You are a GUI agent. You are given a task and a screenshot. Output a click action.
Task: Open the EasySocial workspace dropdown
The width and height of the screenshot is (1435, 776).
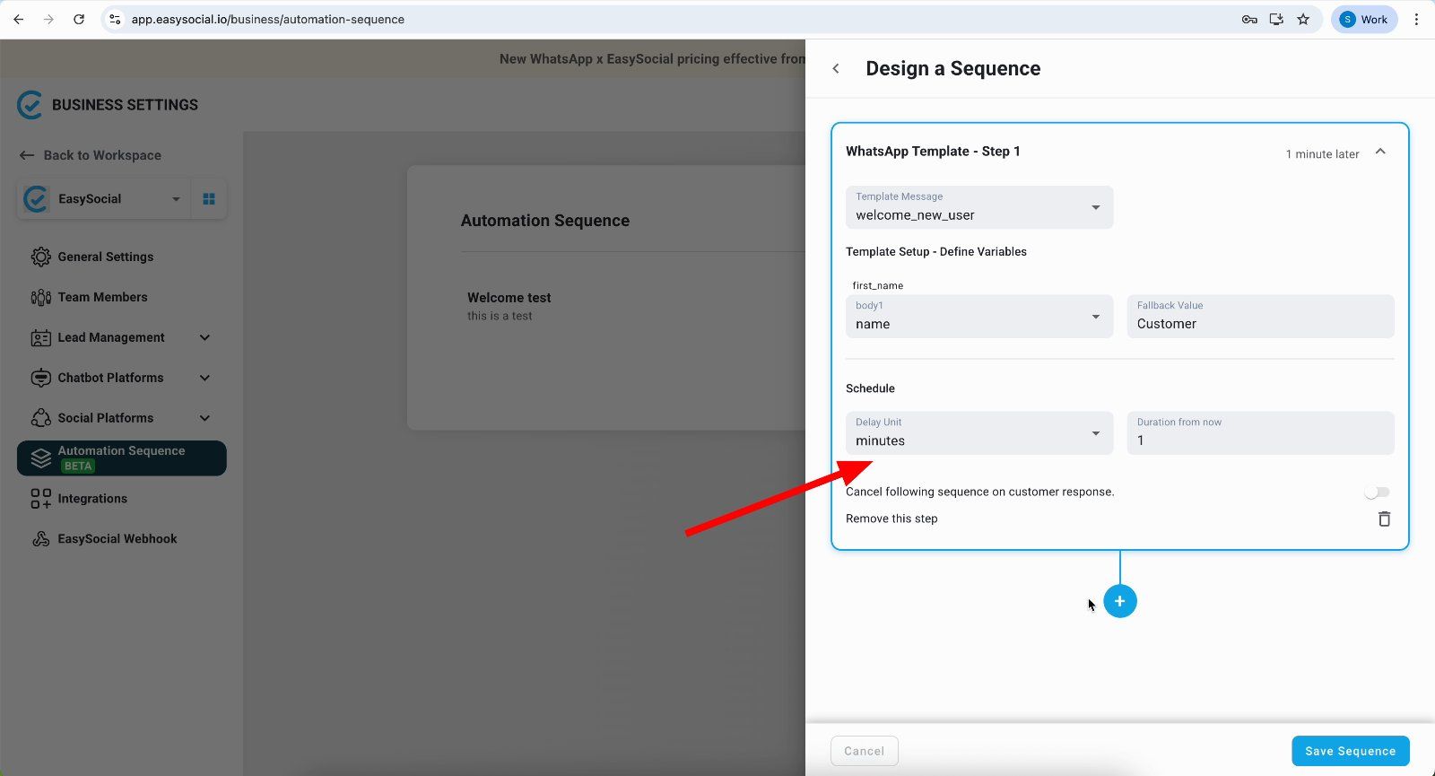click(x=104, y=199)
